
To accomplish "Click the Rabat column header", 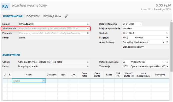I will [x=109, y=75].
